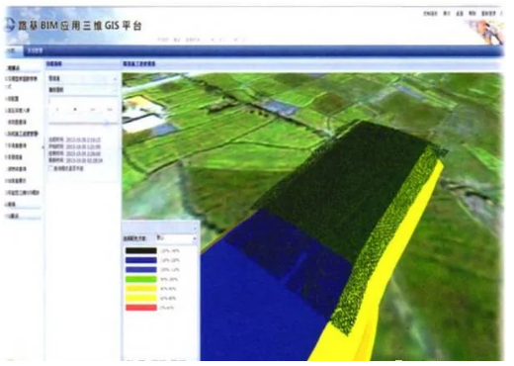Click the dark blue second legend swatch
Image resolution: width=514 pixels, height=366 pixels.
(x=141, y=260)
